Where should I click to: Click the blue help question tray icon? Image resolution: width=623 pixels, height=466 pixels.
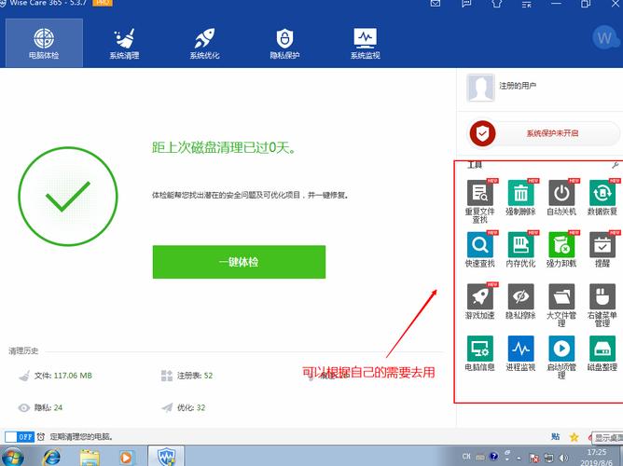[x=494, y=457]
